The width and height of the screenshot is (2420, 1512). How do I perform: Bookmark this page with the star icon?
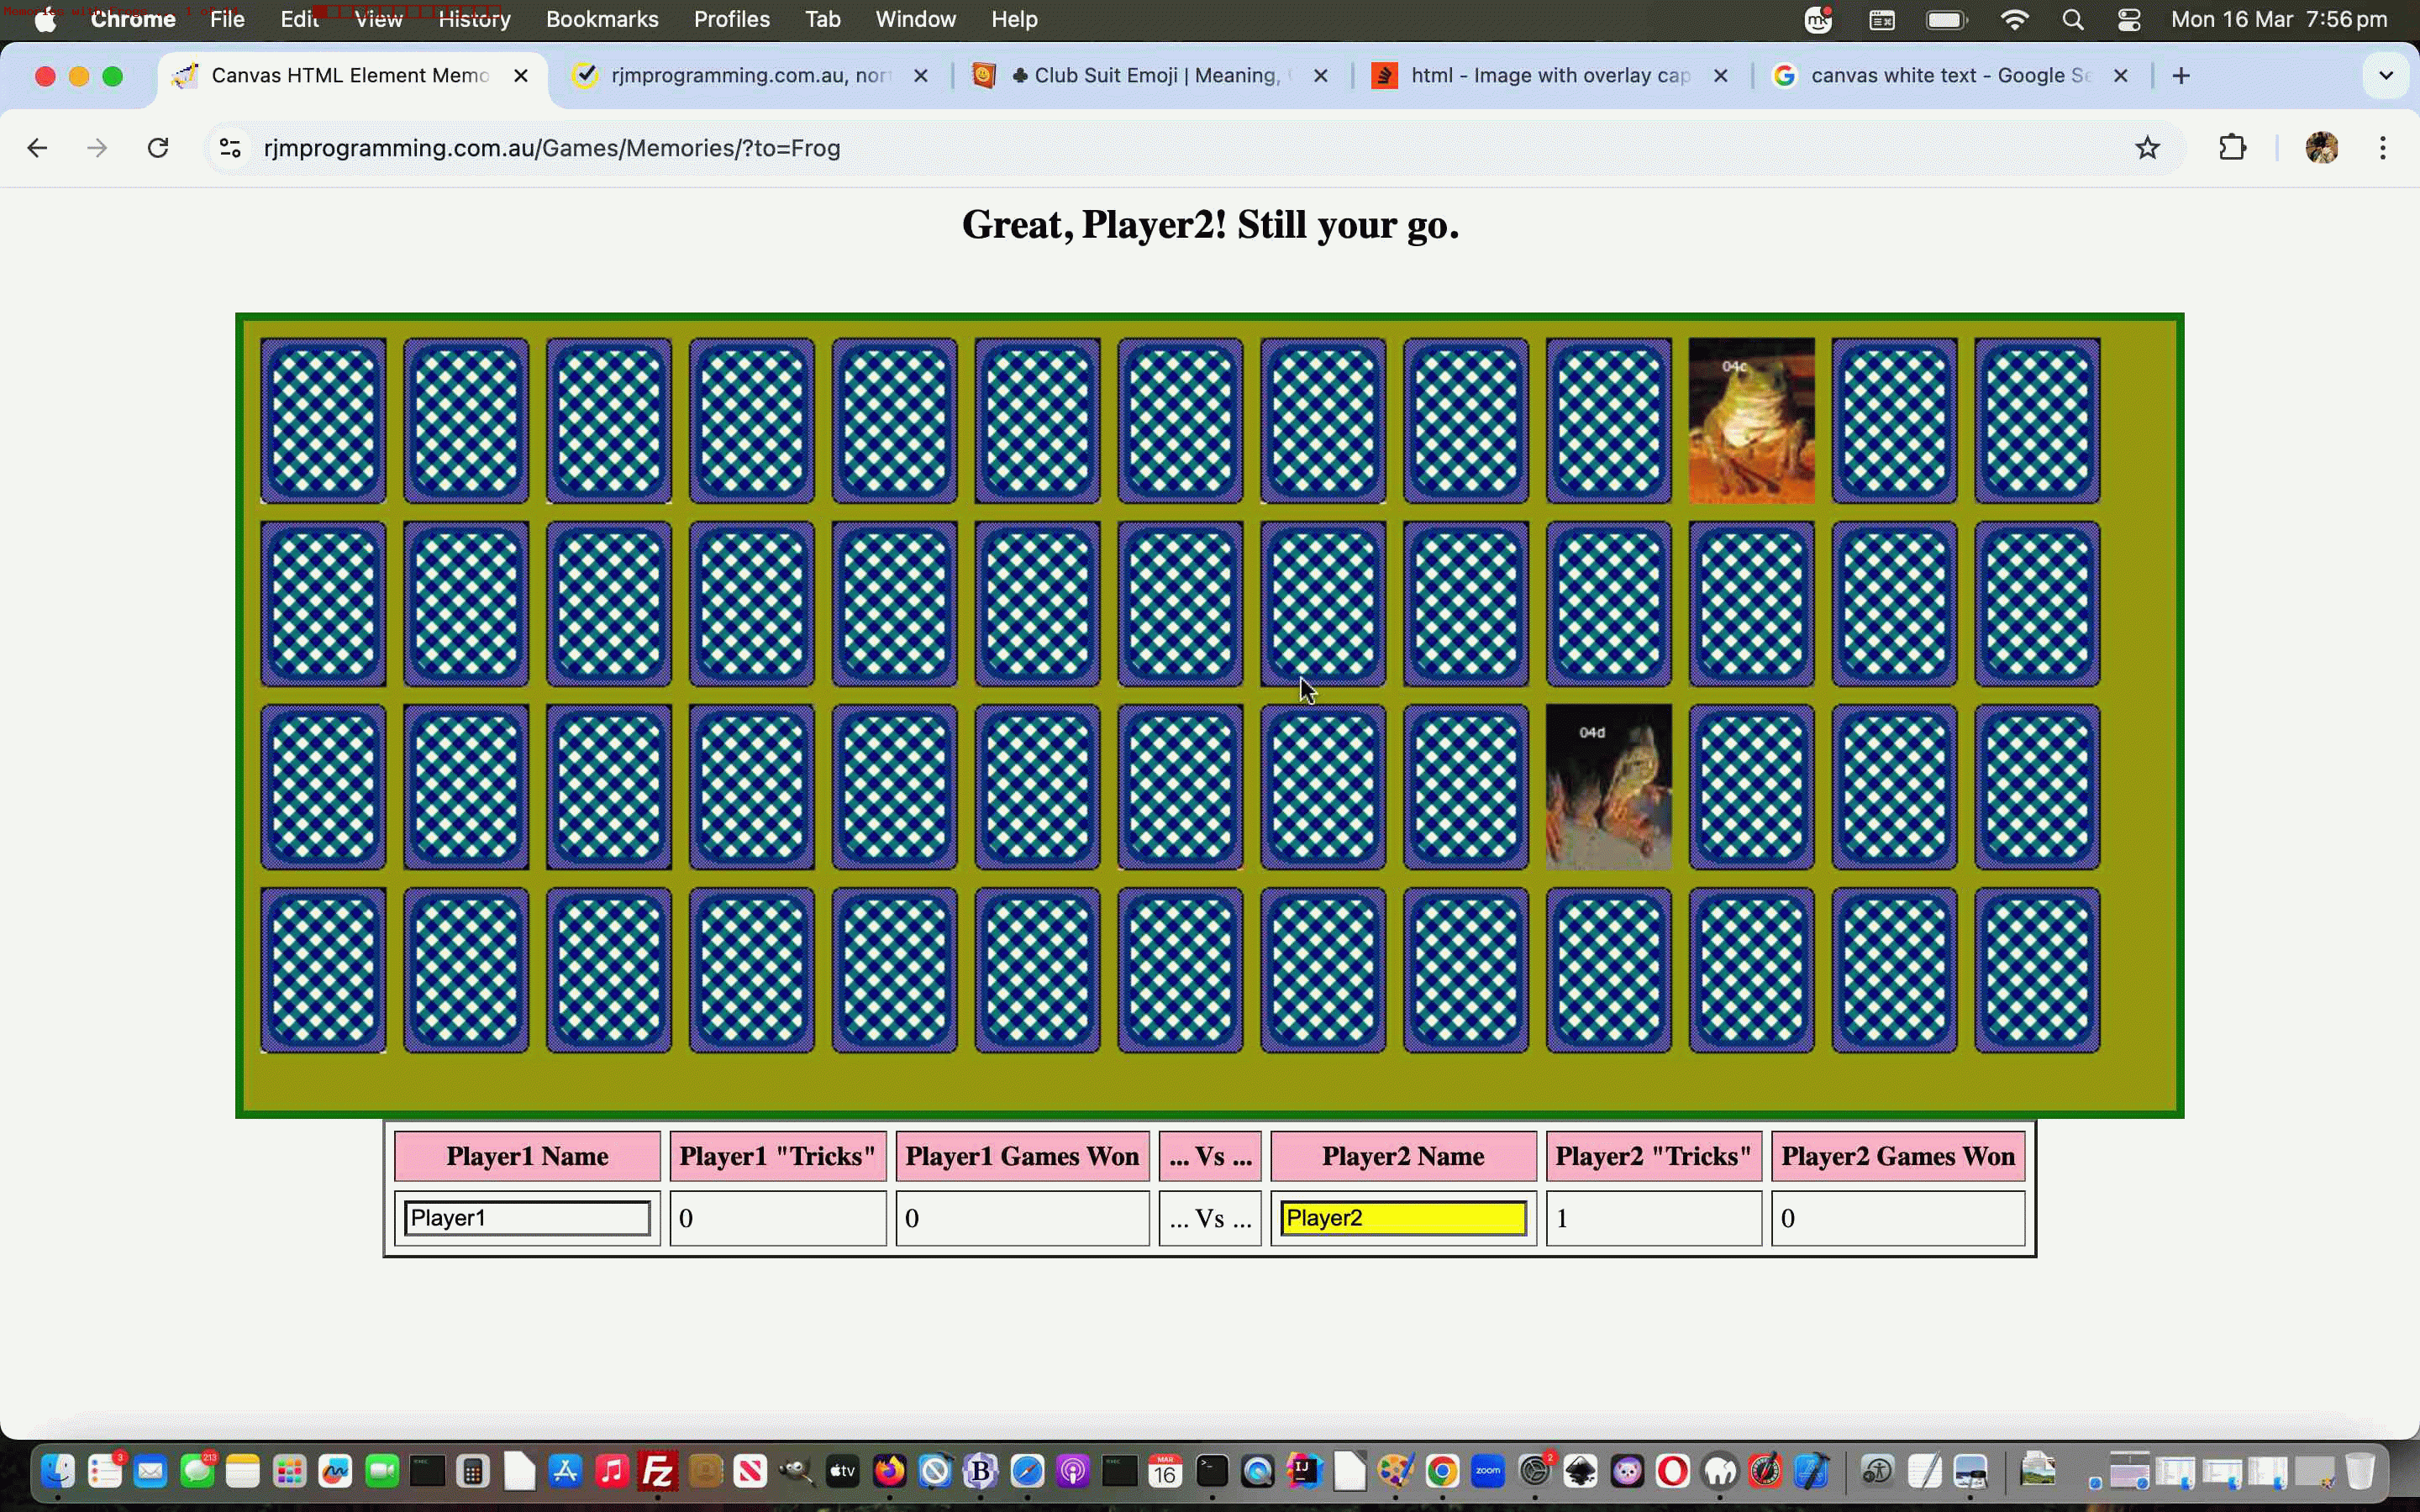click(2147, 148)
